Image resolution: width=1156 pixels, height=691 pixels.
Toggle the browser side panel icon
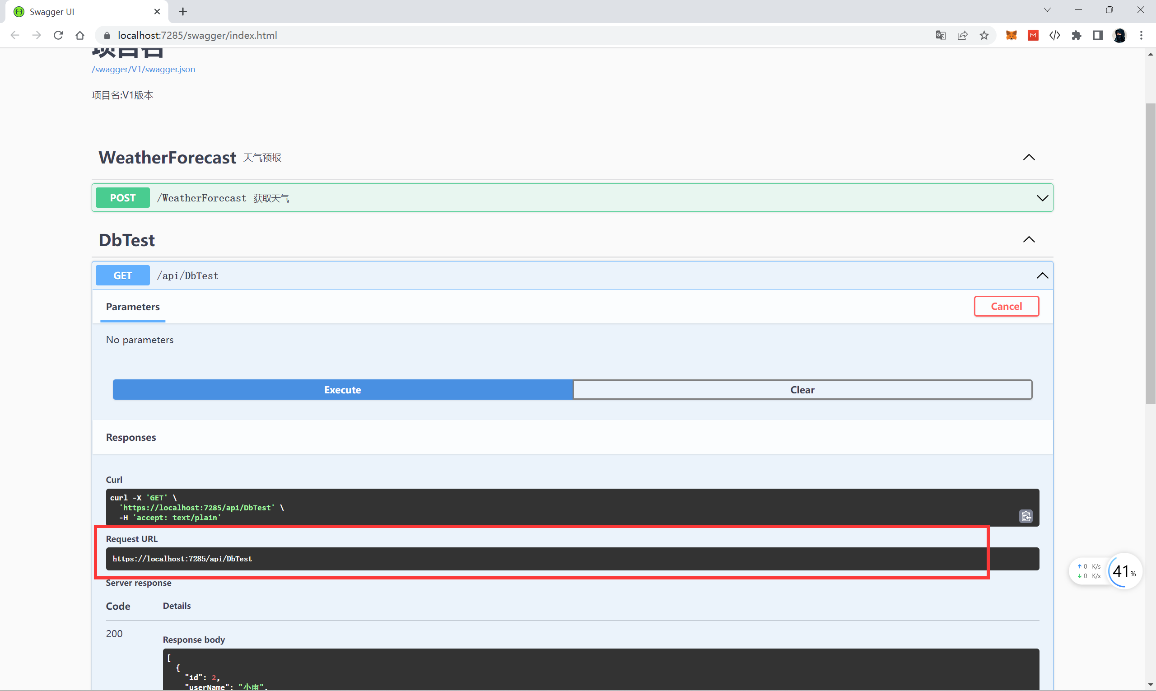pyautogui.click(x=1097, y=35)
